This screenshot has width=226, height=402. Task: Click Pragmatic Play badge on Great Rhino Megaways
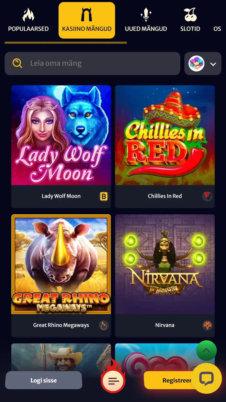point(104,326)
